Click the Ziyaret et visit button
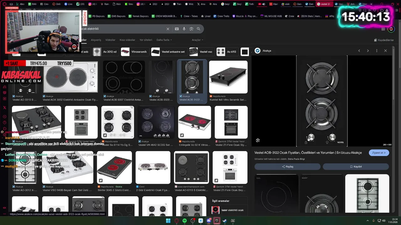The image size is (401, 225). click(x=379, y=153)
